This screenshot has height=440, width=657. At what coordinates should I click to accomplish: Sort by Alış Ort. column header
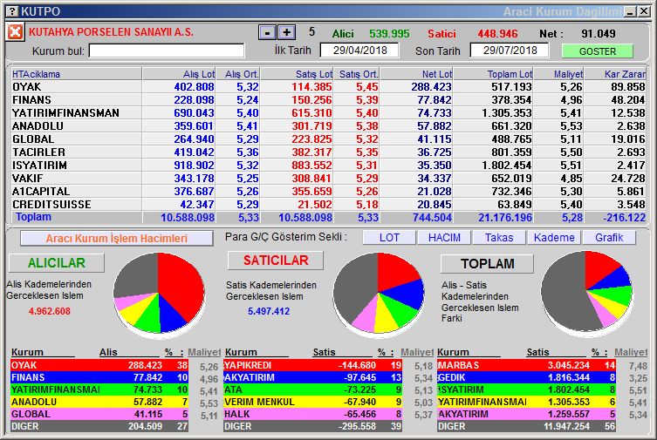pyautogui.click(x=238, y=74)
